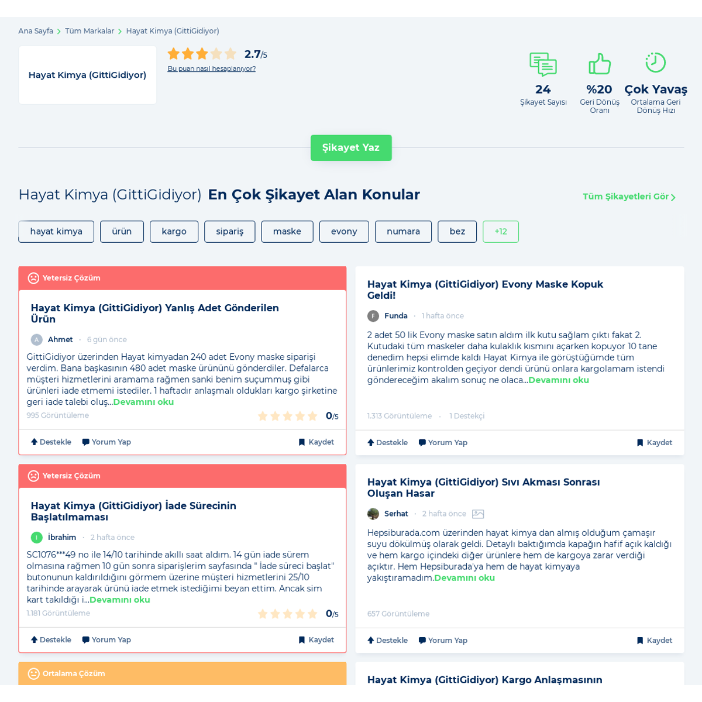Open Yorum Yap on Funda's complaint

coord(443,443)
